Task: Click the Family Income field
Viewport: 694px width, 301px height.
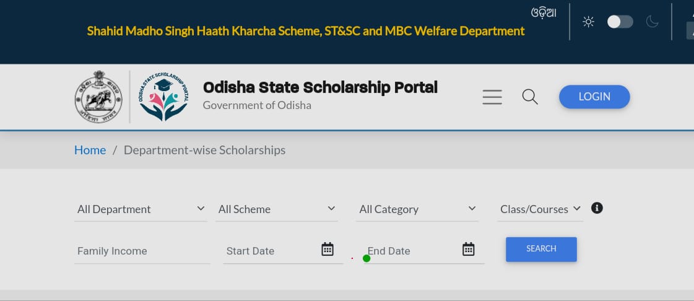Action: [x=142, y=251]
